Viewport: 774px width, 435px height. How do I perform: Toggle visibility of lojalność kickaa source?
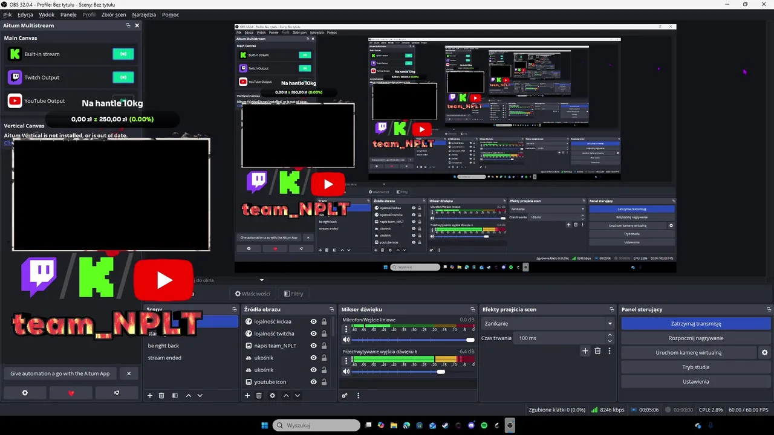313,321
